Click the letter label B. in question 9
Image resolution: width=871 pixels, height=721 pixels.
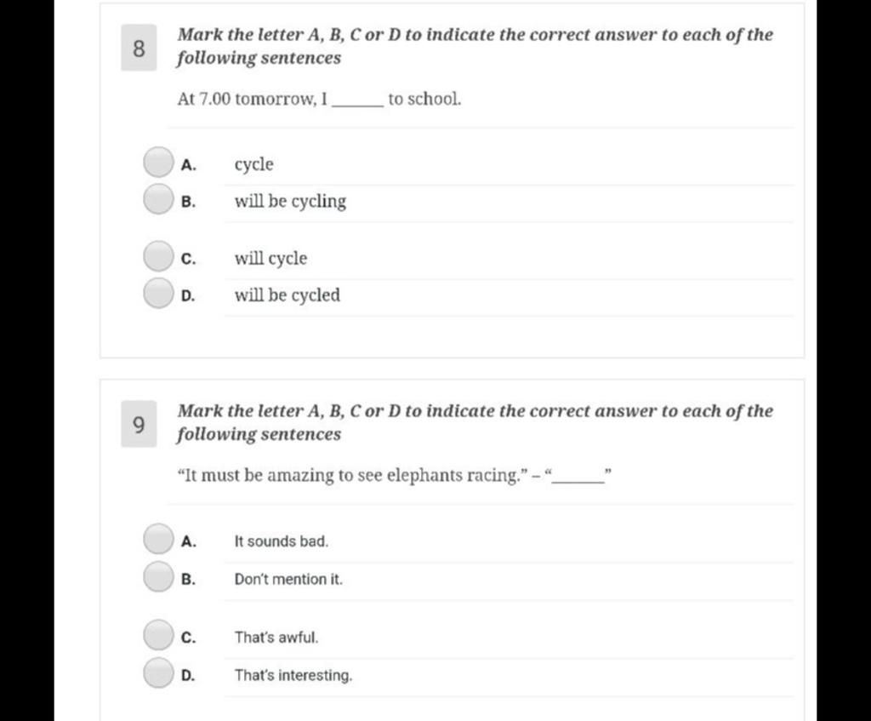[188, 579]
